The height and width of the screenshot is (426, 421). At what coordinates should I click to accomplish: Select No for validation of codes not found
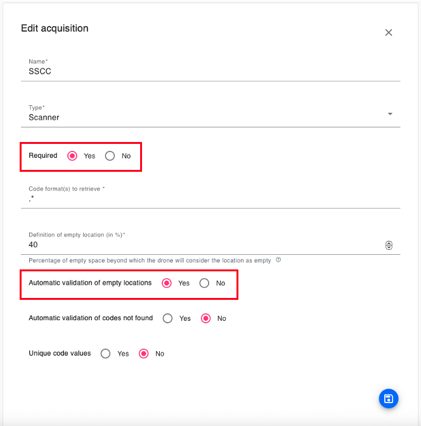coord(205,318)
